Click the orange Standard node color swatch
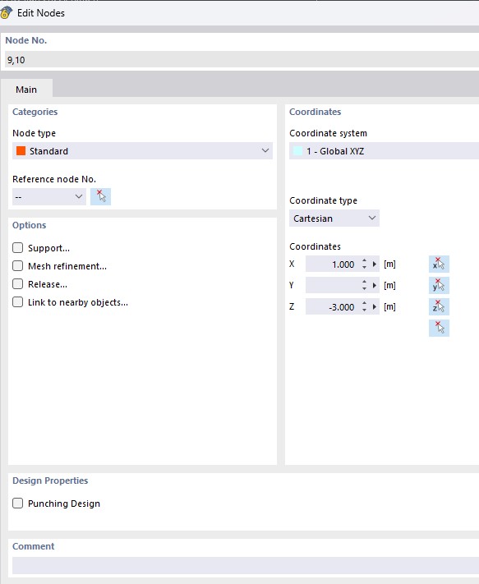Screen dimensions: 479x584 21,151
